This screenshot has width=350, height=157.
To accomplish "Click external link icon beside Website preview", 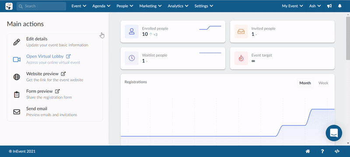I will click(63, 74).
